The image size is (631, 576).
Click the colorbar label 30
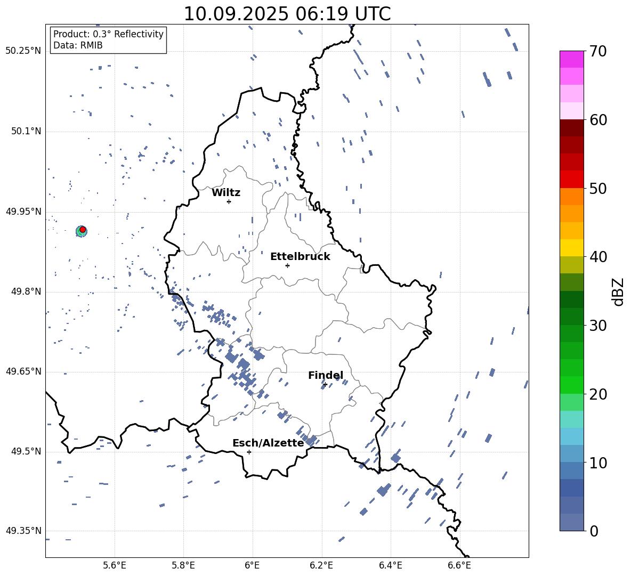(598, 326)
